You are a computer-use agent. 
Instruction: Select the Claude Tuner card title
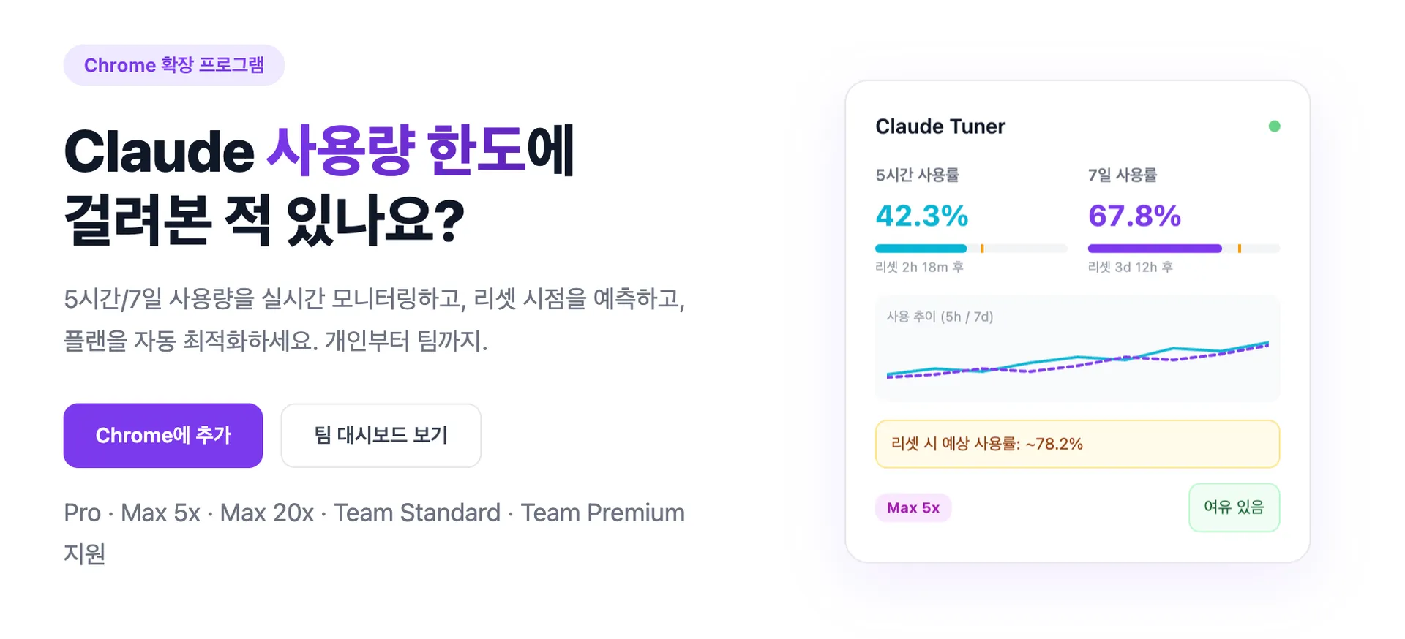pos(940,126)
